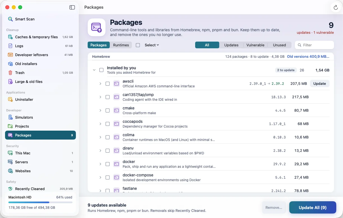Click the Websites globe icon

pos(10,171)
